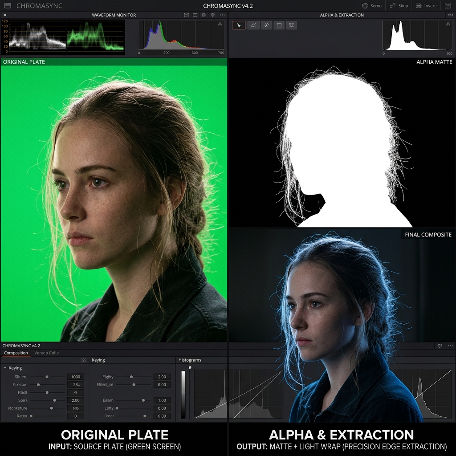The width and height of the screenshot is (456, 456).
Task: Select the transform bounds tool in Alpha & Extraction
Action: tap(291, 25)
